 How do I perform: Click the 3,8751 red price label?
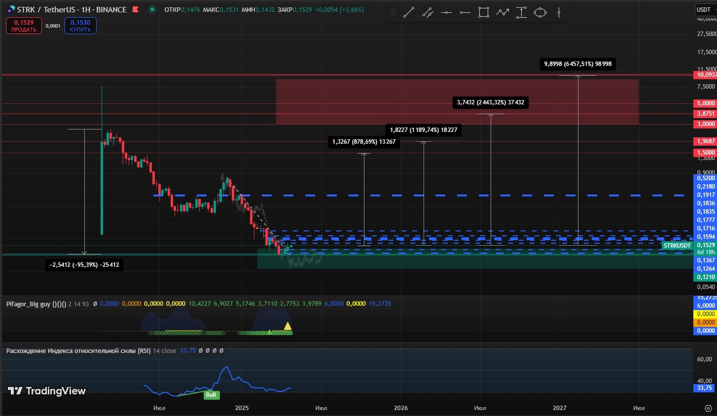click(x=706, y=114)
